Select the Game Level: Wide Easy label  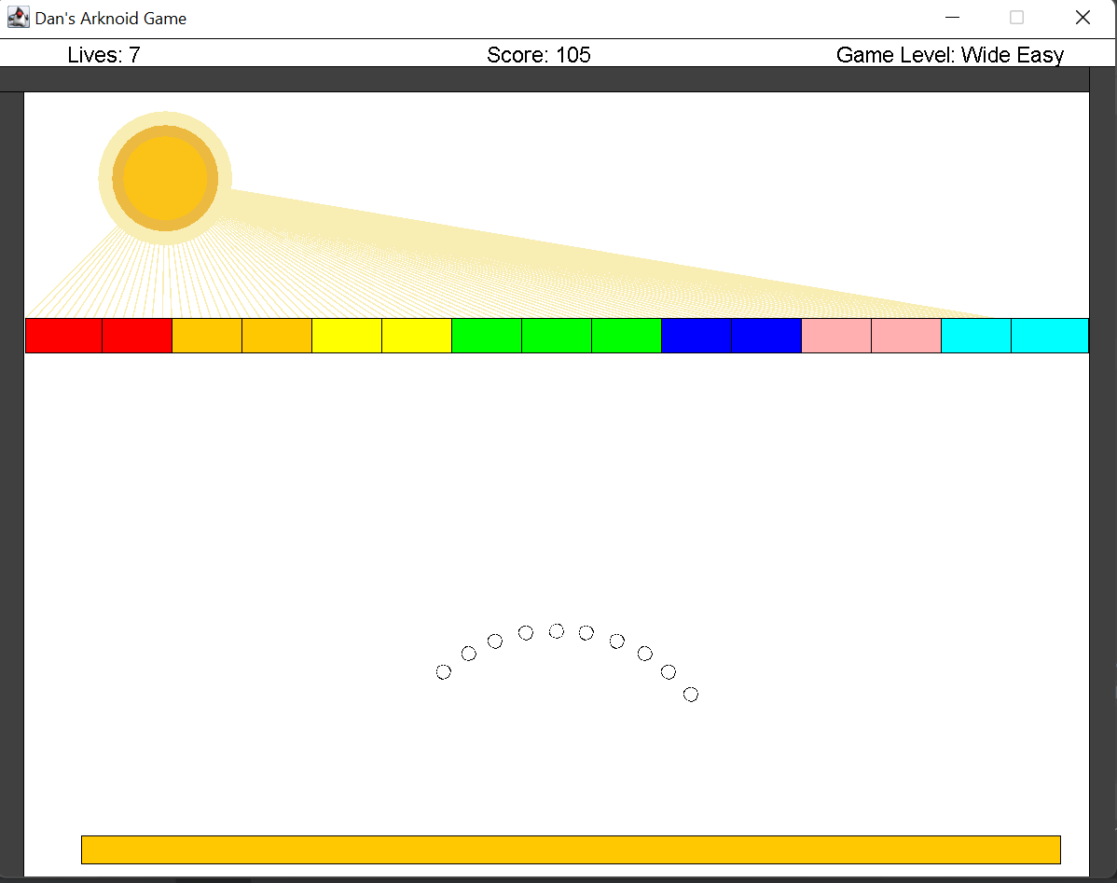point(950,55)
